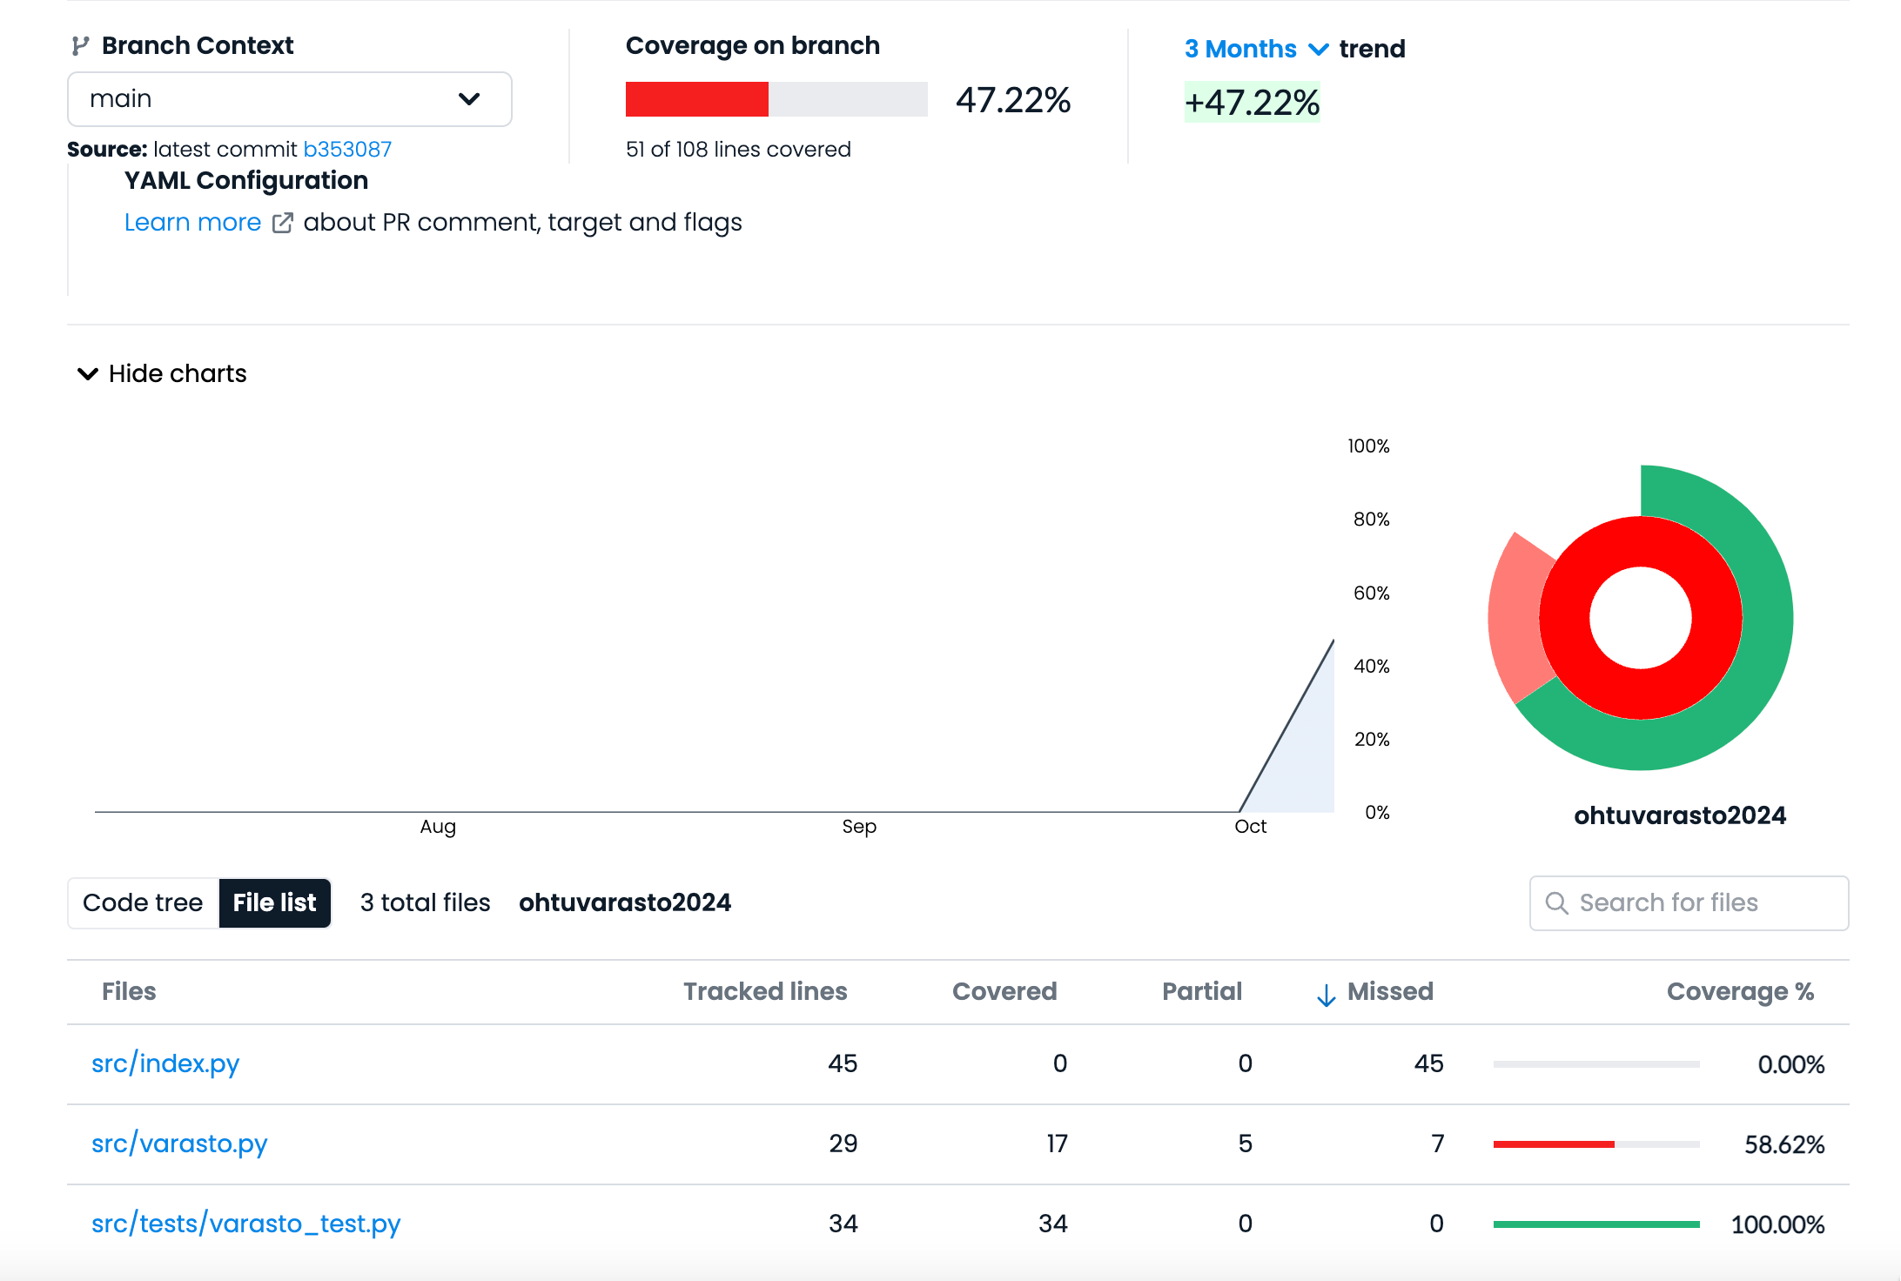
Task: Click the external link icon after Learn more
Action: coord(282,224)
